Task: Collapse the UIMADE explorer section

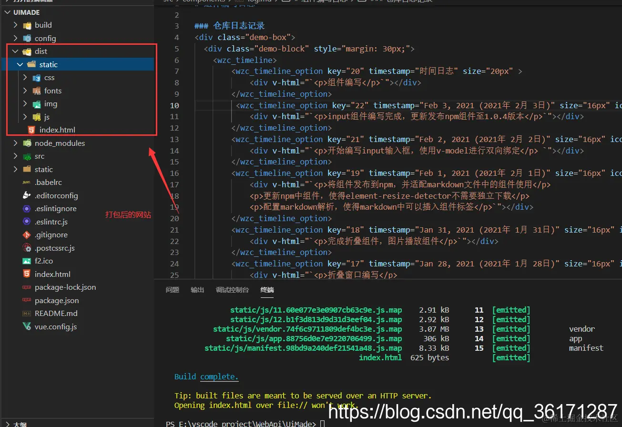Action: 7,12
